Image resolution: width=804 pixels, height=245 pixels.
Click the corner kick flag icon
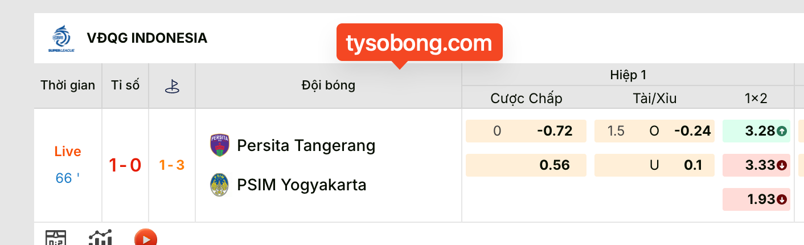pyautogui.click(x=172, y=86)
